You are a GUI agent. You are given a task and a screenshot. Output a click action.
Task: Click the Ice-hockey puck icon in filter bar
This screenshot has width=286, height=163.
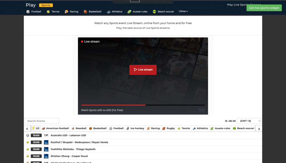point(128,128)
